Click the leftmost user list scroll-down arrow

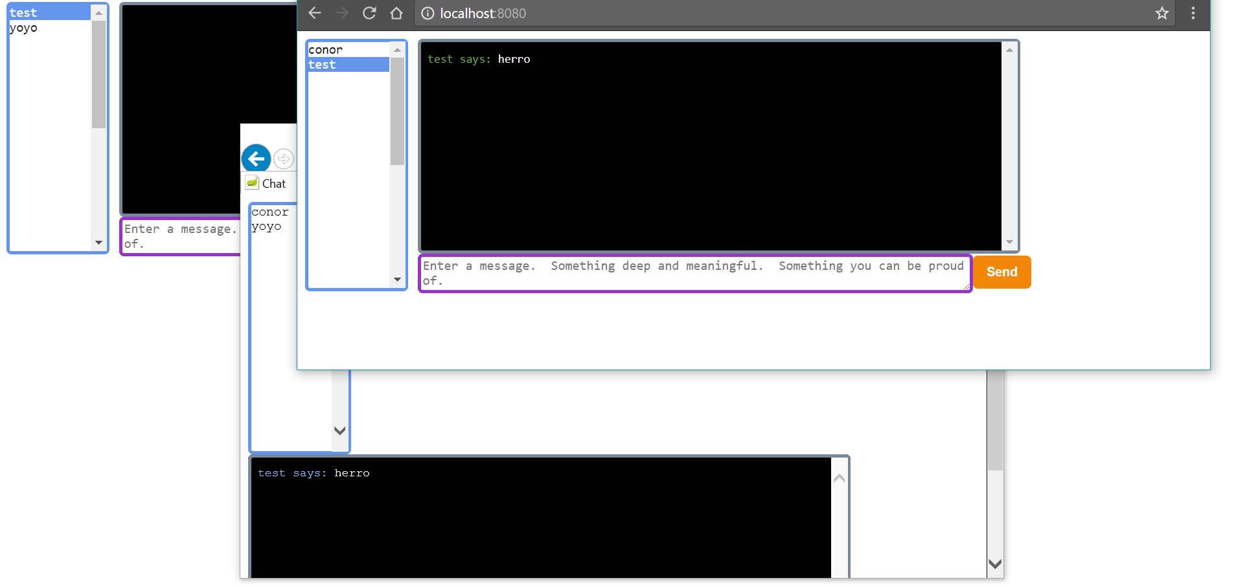coord(98,243)
